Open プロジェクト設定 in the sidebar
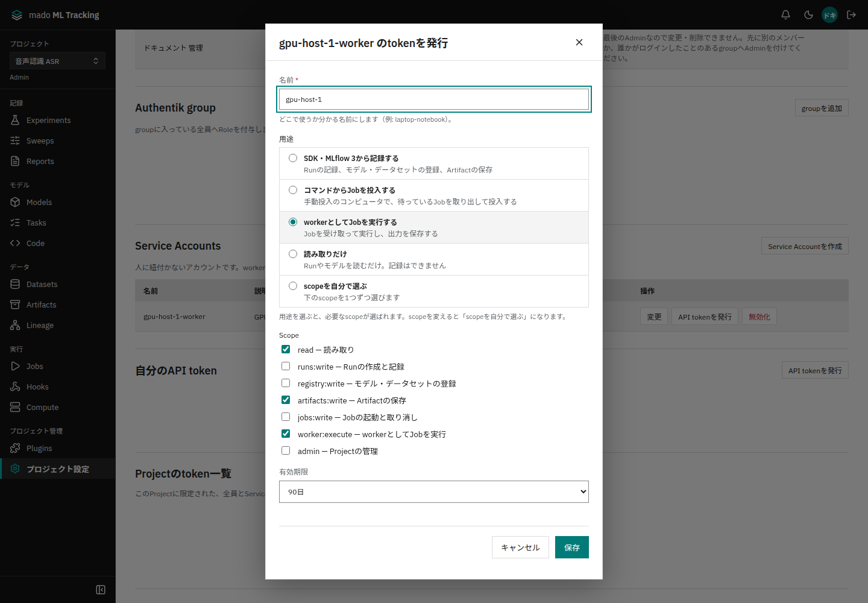 [x=58, y=469]
